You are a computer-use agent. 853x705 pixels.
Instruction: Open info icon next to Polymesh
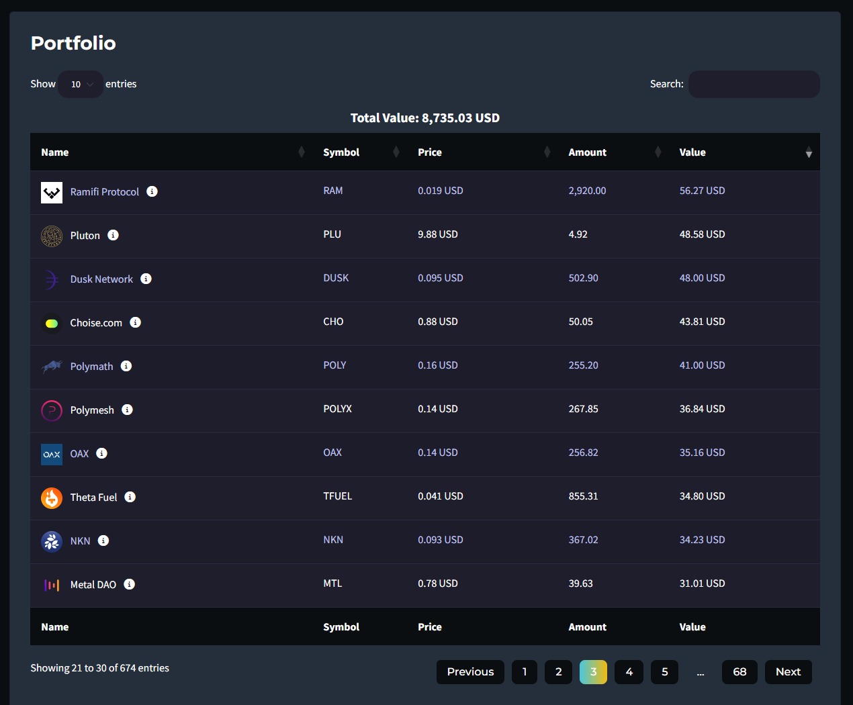click(x=127, y=410)
